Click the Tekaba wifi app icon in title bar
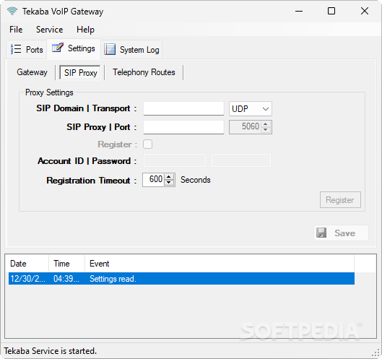382x359 pixels. [x=12, y=11]
